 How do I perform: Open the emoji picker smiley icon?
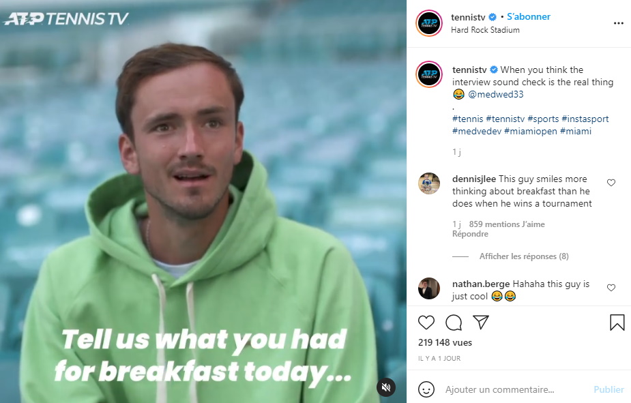(426, 389)
